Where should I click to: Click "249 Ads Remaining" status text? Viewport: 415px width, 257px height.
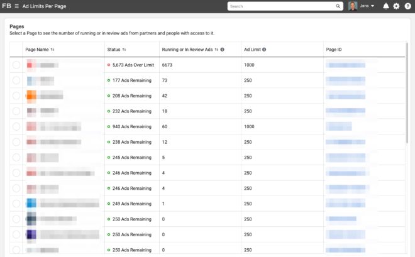tap(132, 204)
